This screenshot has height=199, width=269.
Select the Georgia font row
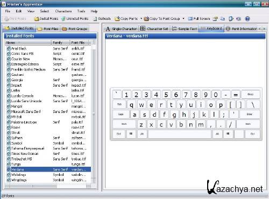point(48,80)
